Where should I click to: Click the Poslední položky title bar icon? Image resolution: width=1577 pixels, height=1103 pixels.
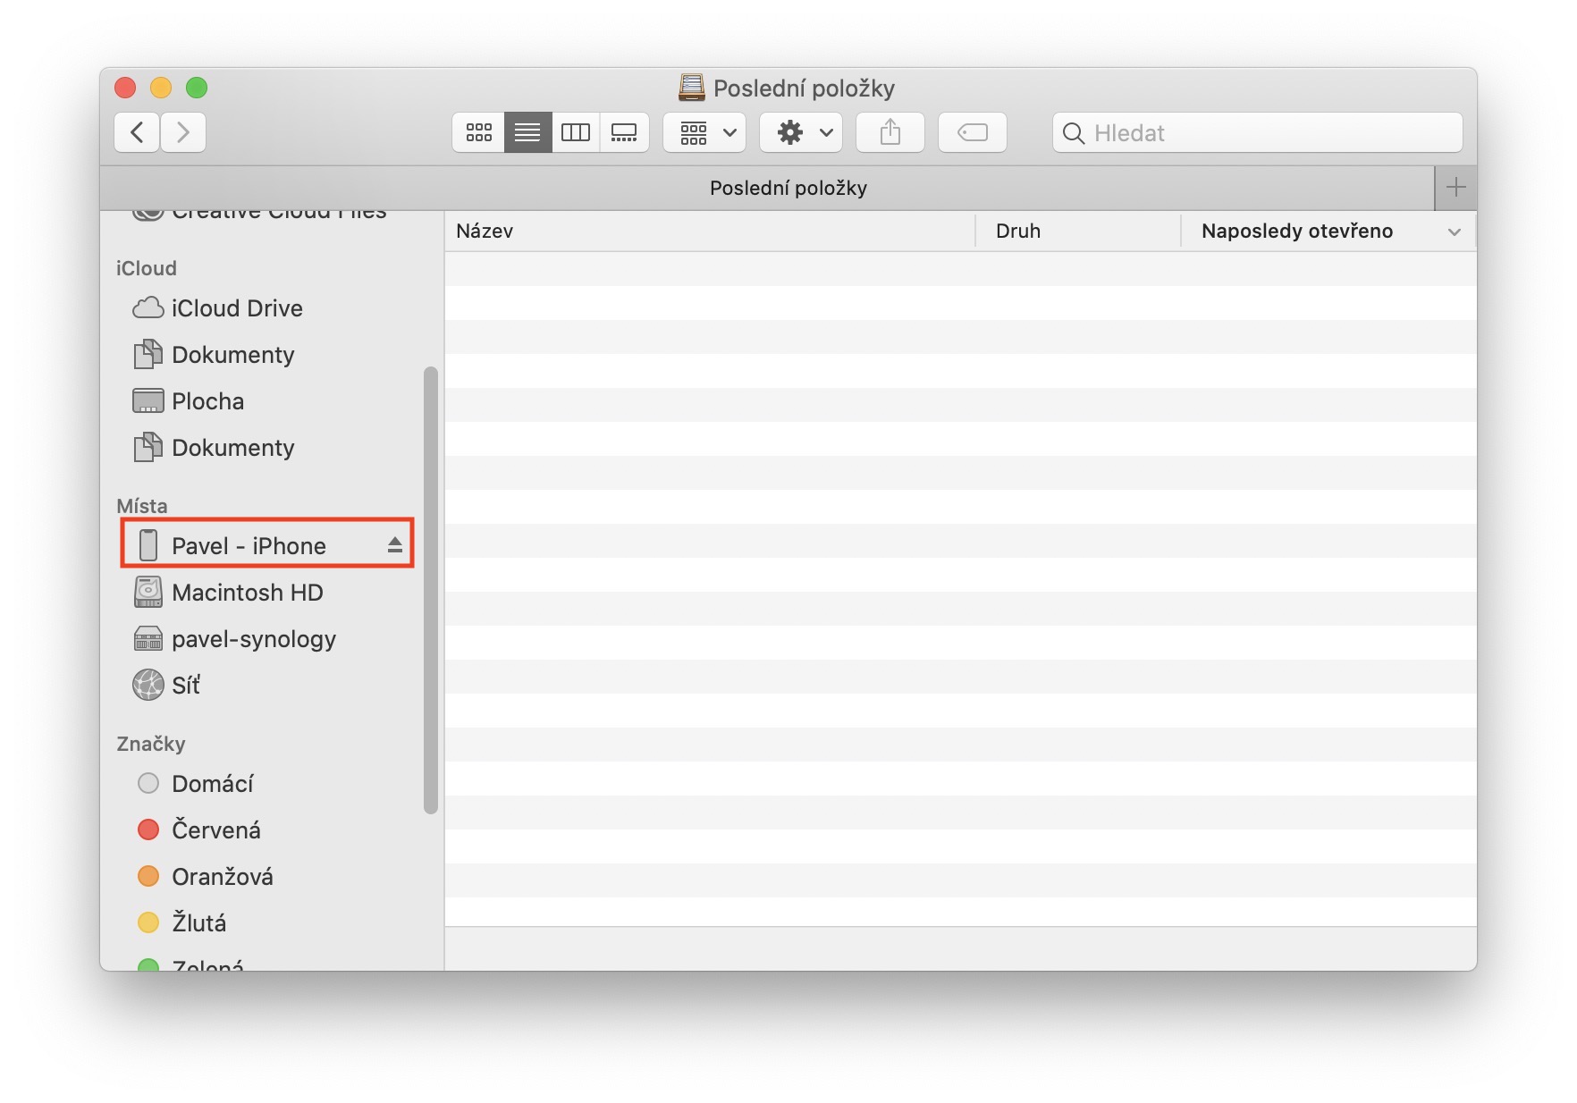coord(691,88)
